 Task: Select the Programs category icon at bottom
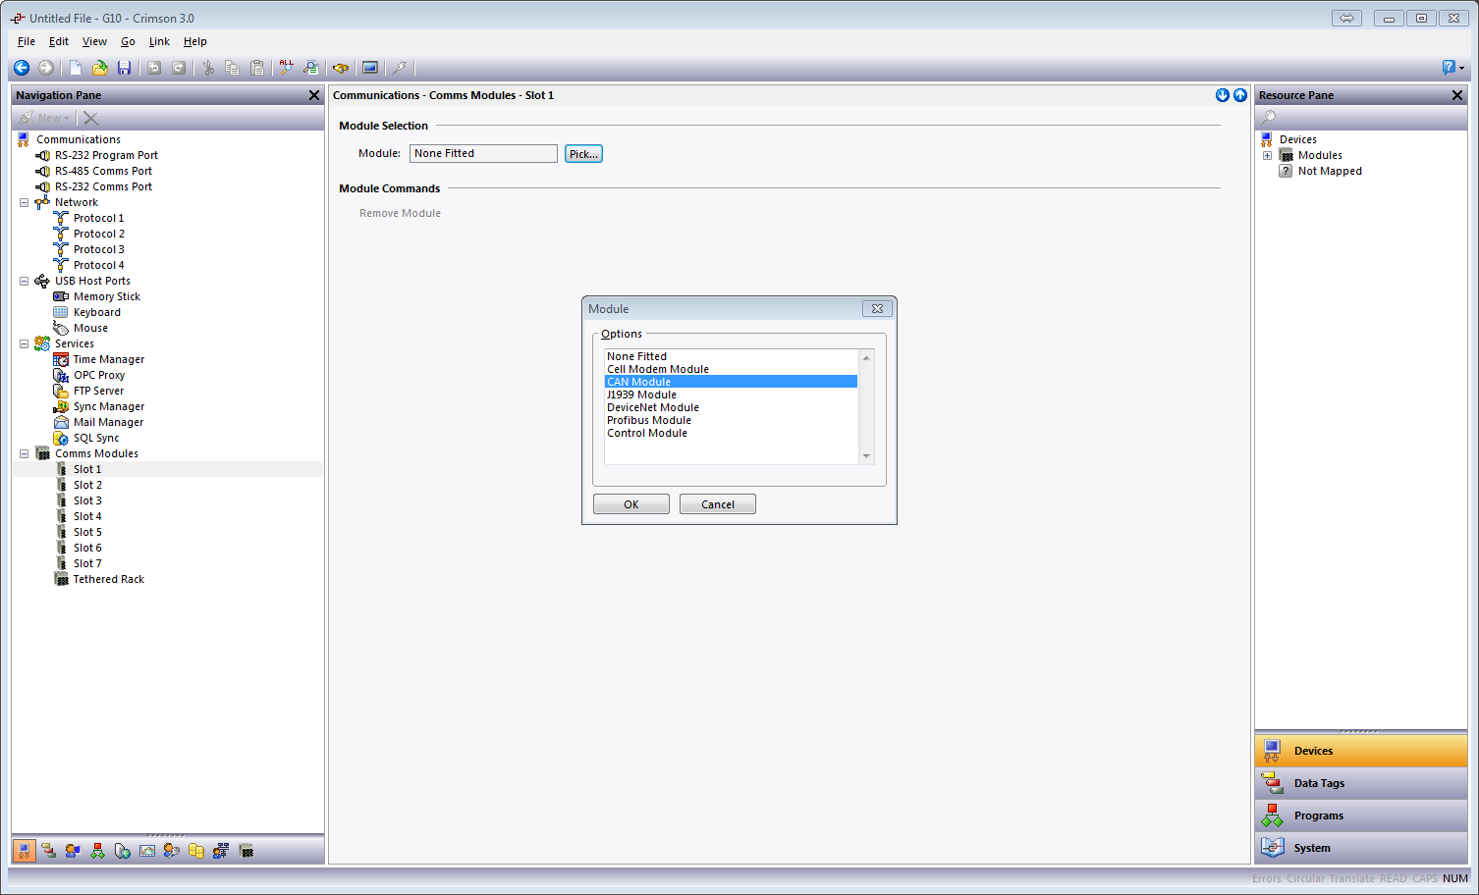(x=97, y=851)
